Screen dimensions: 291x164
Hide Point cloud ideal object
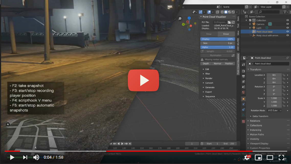(x=287, y=31)
